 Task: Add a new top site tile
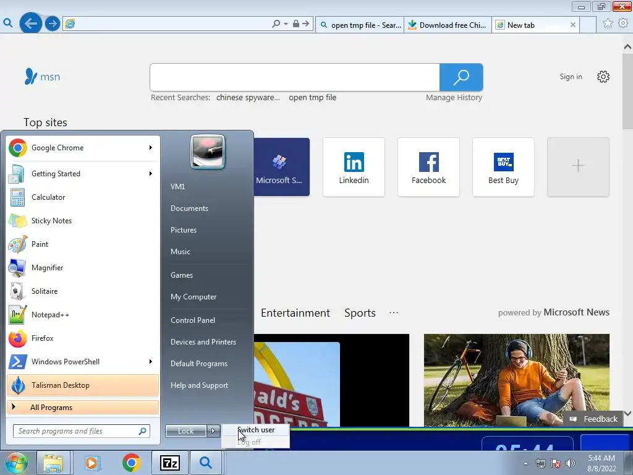[578, 167]
